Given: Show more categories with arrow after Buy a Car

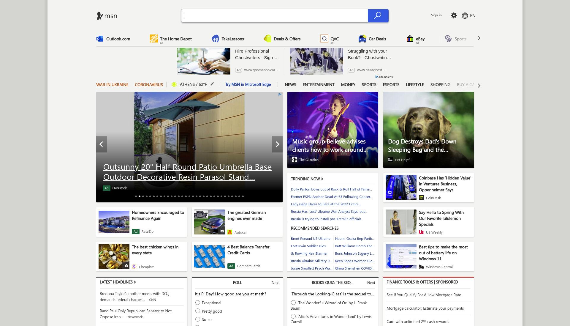Looking at the screenshot, I should tap(479, 86).
